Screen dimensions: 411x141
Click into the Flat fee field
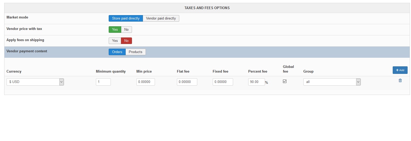point(187,82)
